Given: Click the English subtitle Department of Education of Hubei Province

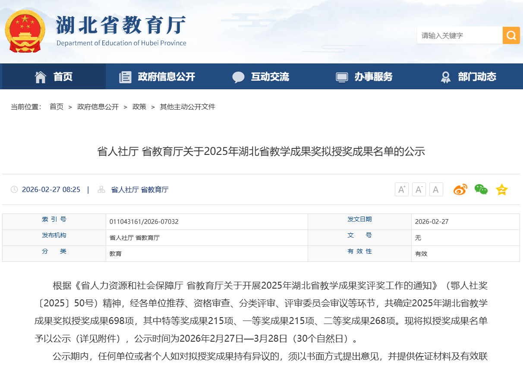Looking at the screenshot, I should click(121, 43).
